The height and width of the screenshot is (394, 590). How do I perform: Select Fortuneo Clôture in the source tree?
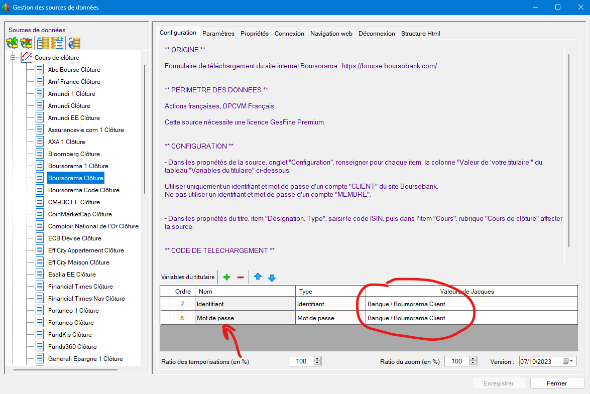71,323
